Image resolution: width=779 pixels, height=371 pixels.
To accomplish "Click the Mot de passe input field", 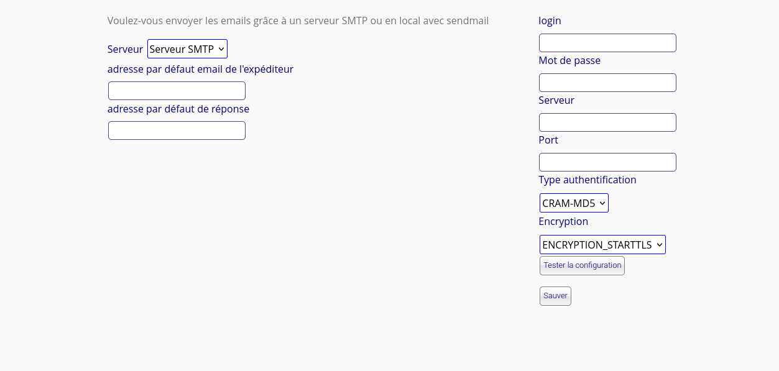I will pyautogui.click(x=607, y=82).
